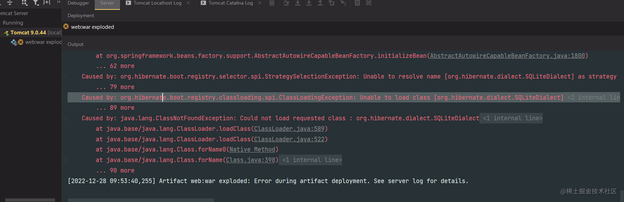Toggle fold marker on Class.forName line

click(x=65, y=160)
